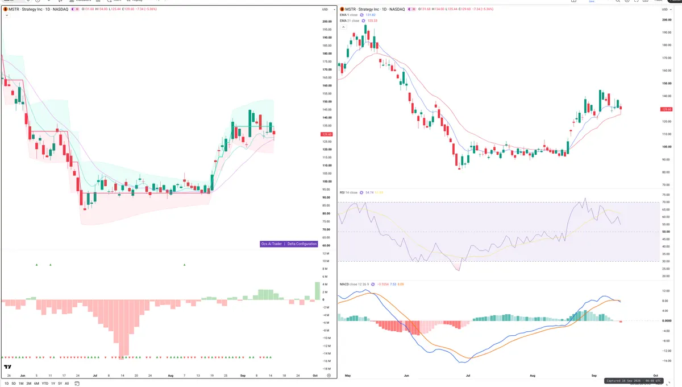
Task: Click the moon session badge on the right chart
Action: pos(409,9)
